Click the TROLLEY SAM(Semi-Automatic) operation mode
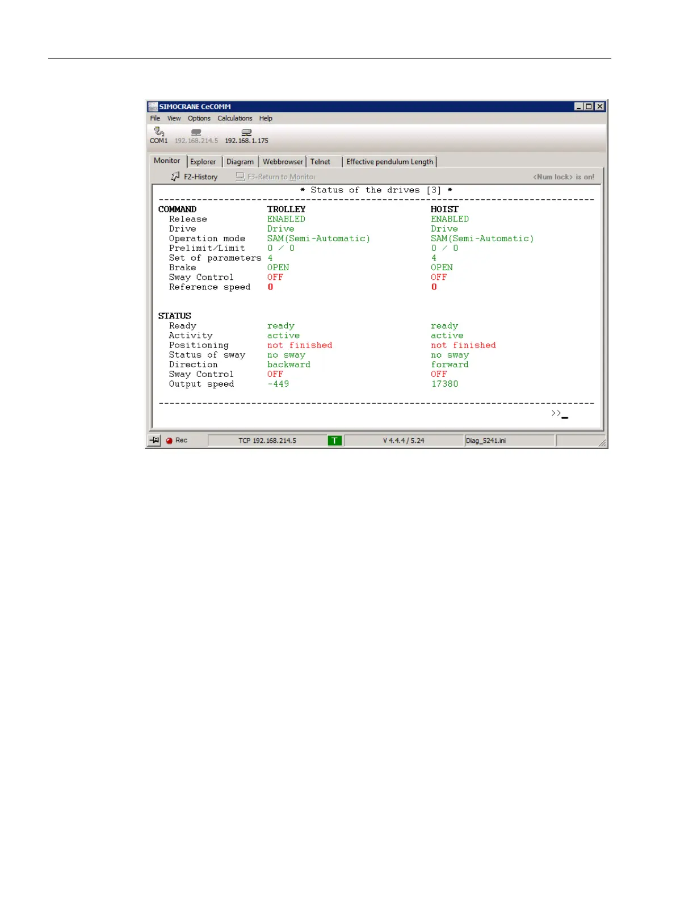The width and height of the screenshot is (676, 901). [x=319, y=238]
